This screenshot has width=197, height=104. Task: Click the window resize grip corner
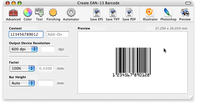[191, 97]
